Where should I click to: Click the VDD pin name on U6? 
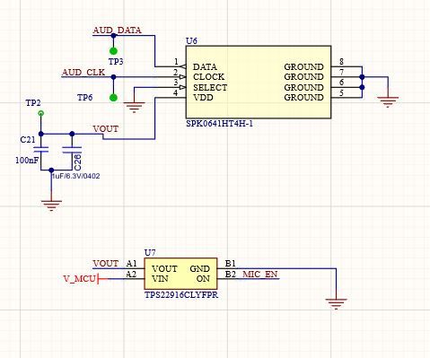point(203,98)
